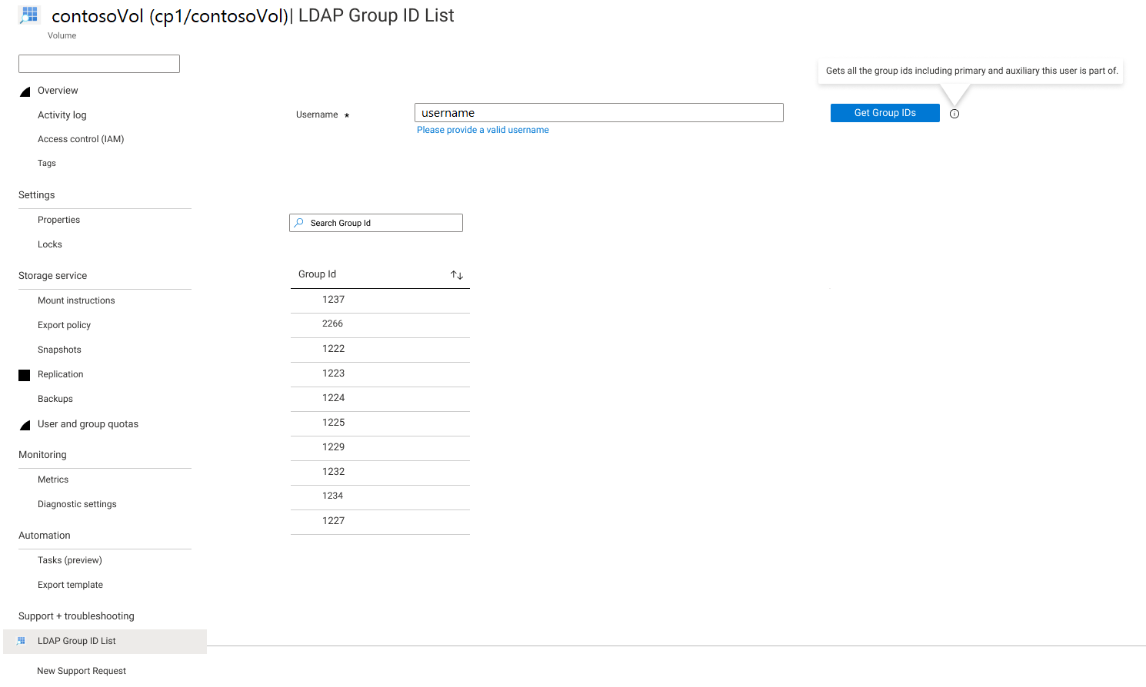This screenshot has height=687, width=1146.
Task: Select group ID 1223 row
Action: [380, 374]
